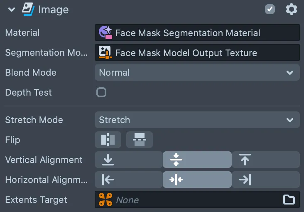Browse for Extents Target with folder icon

289,200
